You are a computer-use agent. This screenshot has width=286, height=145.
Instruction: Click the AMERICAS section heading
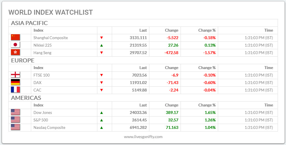26,98
